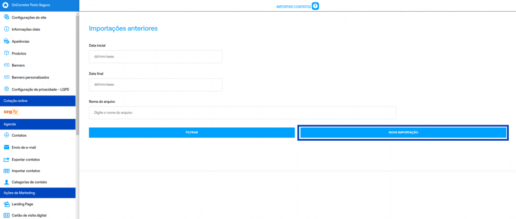This screenshot has height=219, width=516.
Task: Click the home icon beside OnCorretor Porto Seguro
Action: point(5,5)
